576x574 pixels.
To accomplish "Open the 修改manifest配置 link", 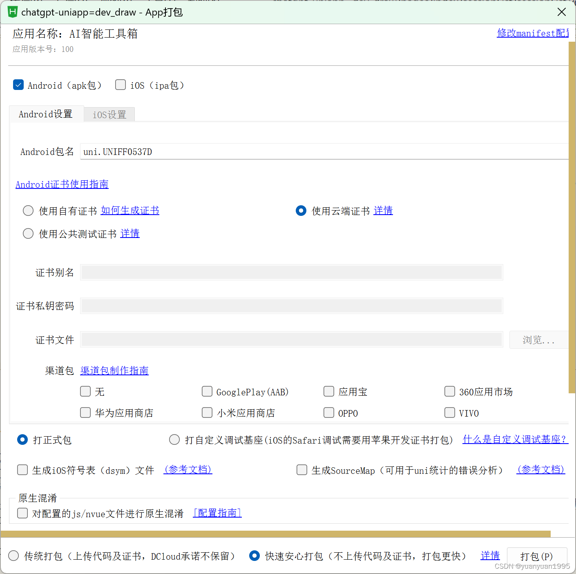I will click(x=533, y=33).
